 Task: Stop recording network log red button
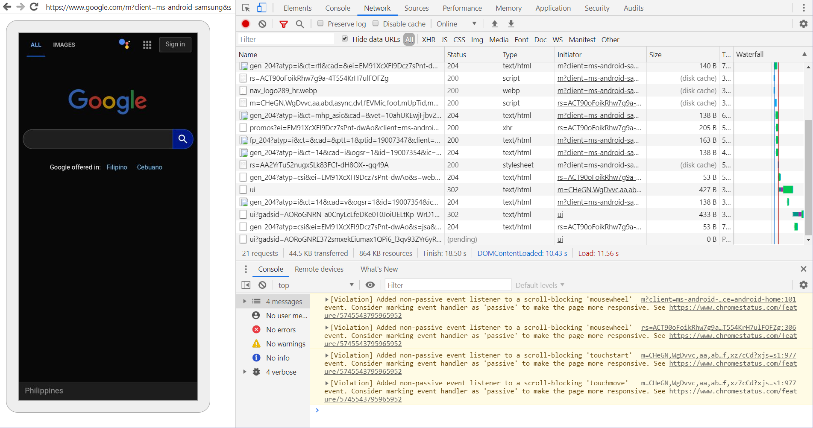pos(246,24)
